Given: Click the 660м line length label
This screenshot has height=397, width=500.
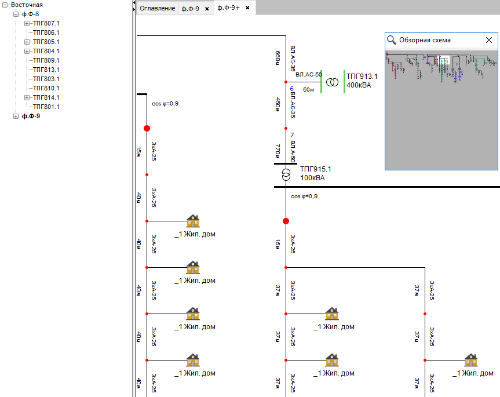Looking at the screenshot, I should [x=278, y=58].
